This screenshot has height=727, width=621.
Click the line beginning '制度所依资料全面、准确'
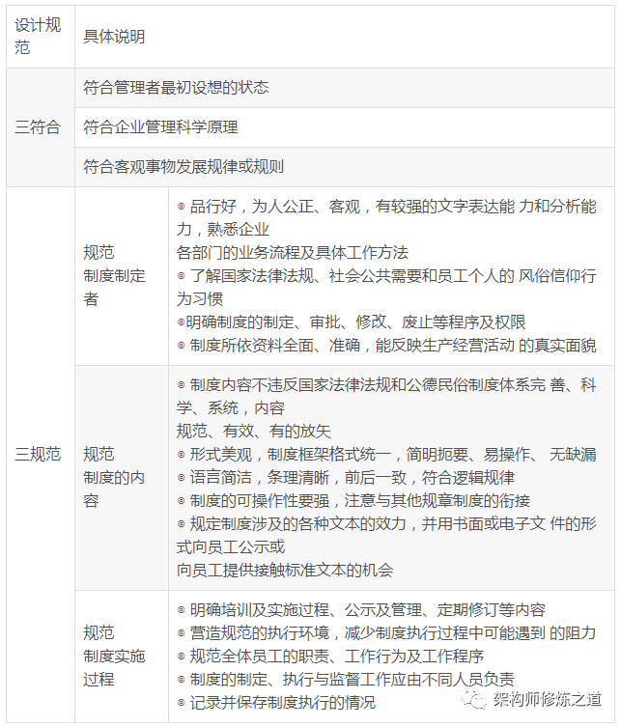point(386,346)
